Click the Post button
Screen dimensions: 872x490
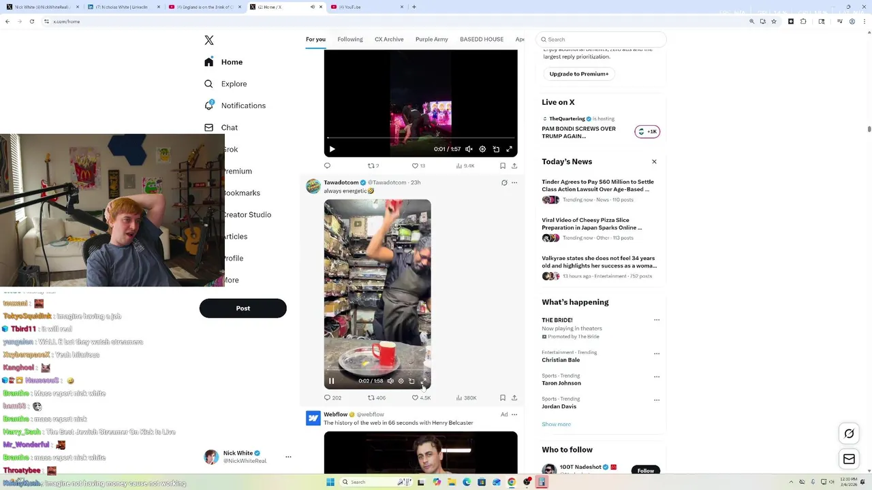(x=243, y=308)
